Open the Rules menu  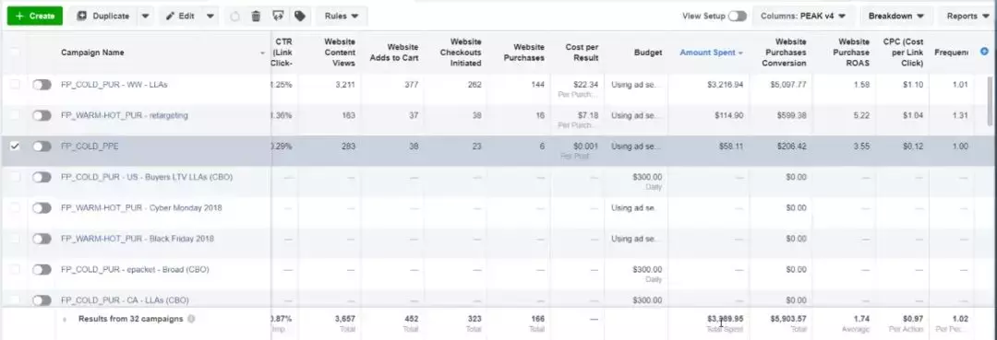point(342,16)
